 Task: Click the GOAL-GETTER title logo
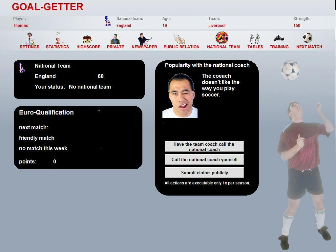point(48,7)
